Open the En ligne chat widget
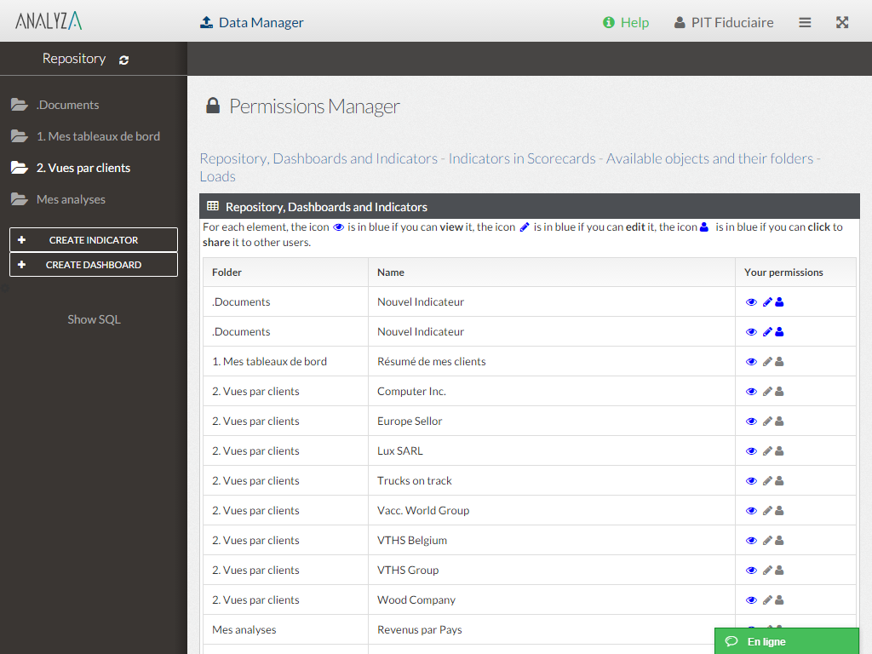 point(786,641)
